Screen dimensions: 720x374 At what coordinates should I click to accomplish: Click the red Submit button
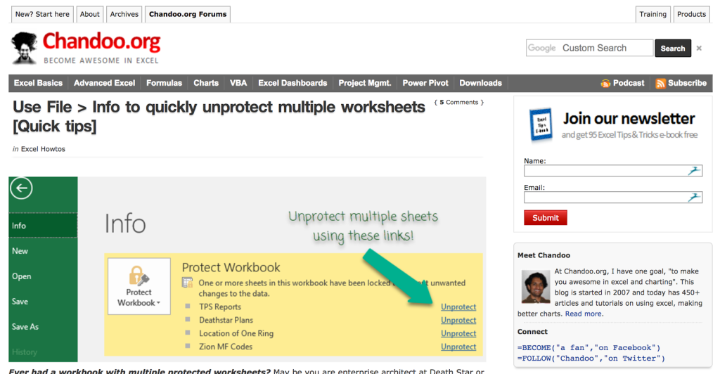click(546, 217)
